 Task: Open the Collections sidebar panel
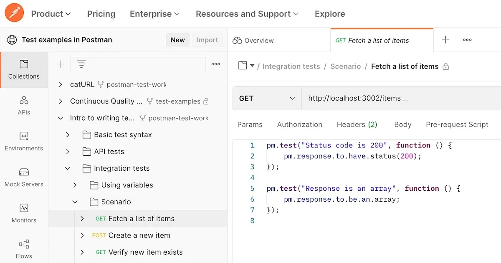24,69
